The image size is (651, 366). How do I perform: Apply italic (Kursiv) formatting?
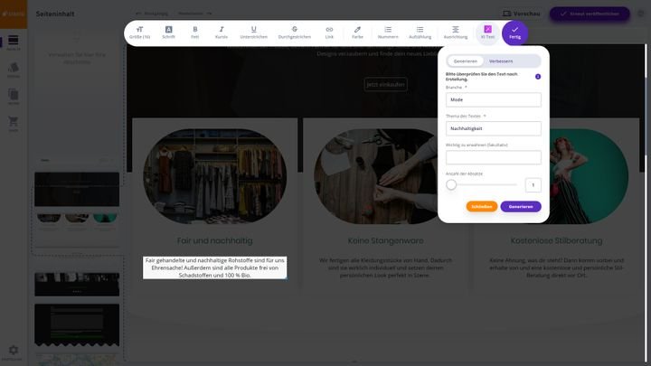[222, 33]
